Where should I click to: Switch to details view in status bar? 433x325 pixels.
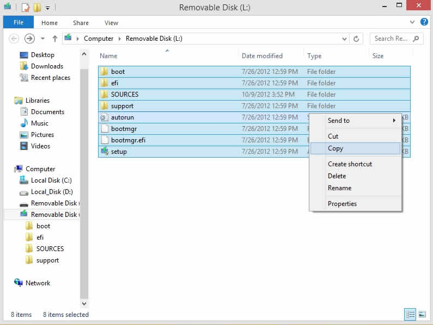point(409,314)
